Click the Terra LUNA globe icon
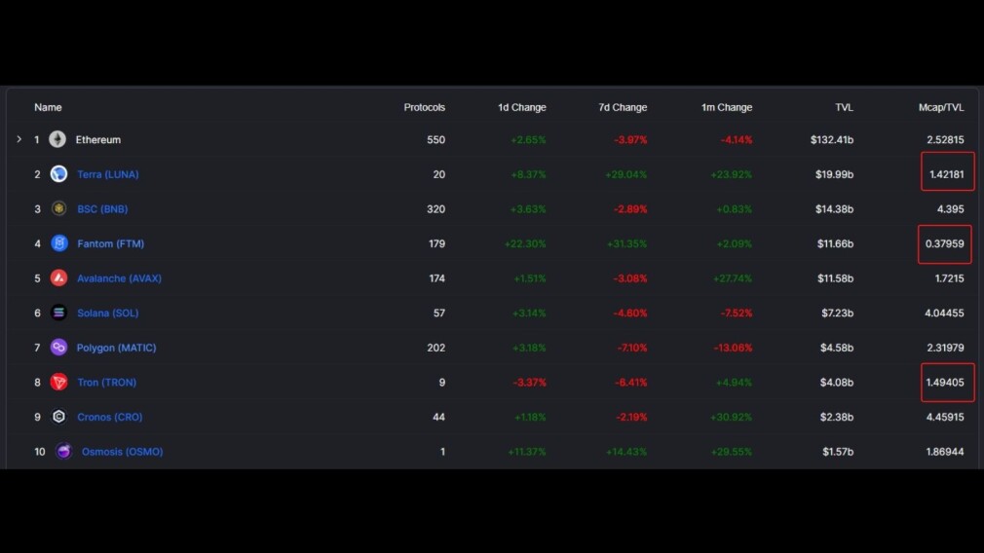 coord(59,173)
